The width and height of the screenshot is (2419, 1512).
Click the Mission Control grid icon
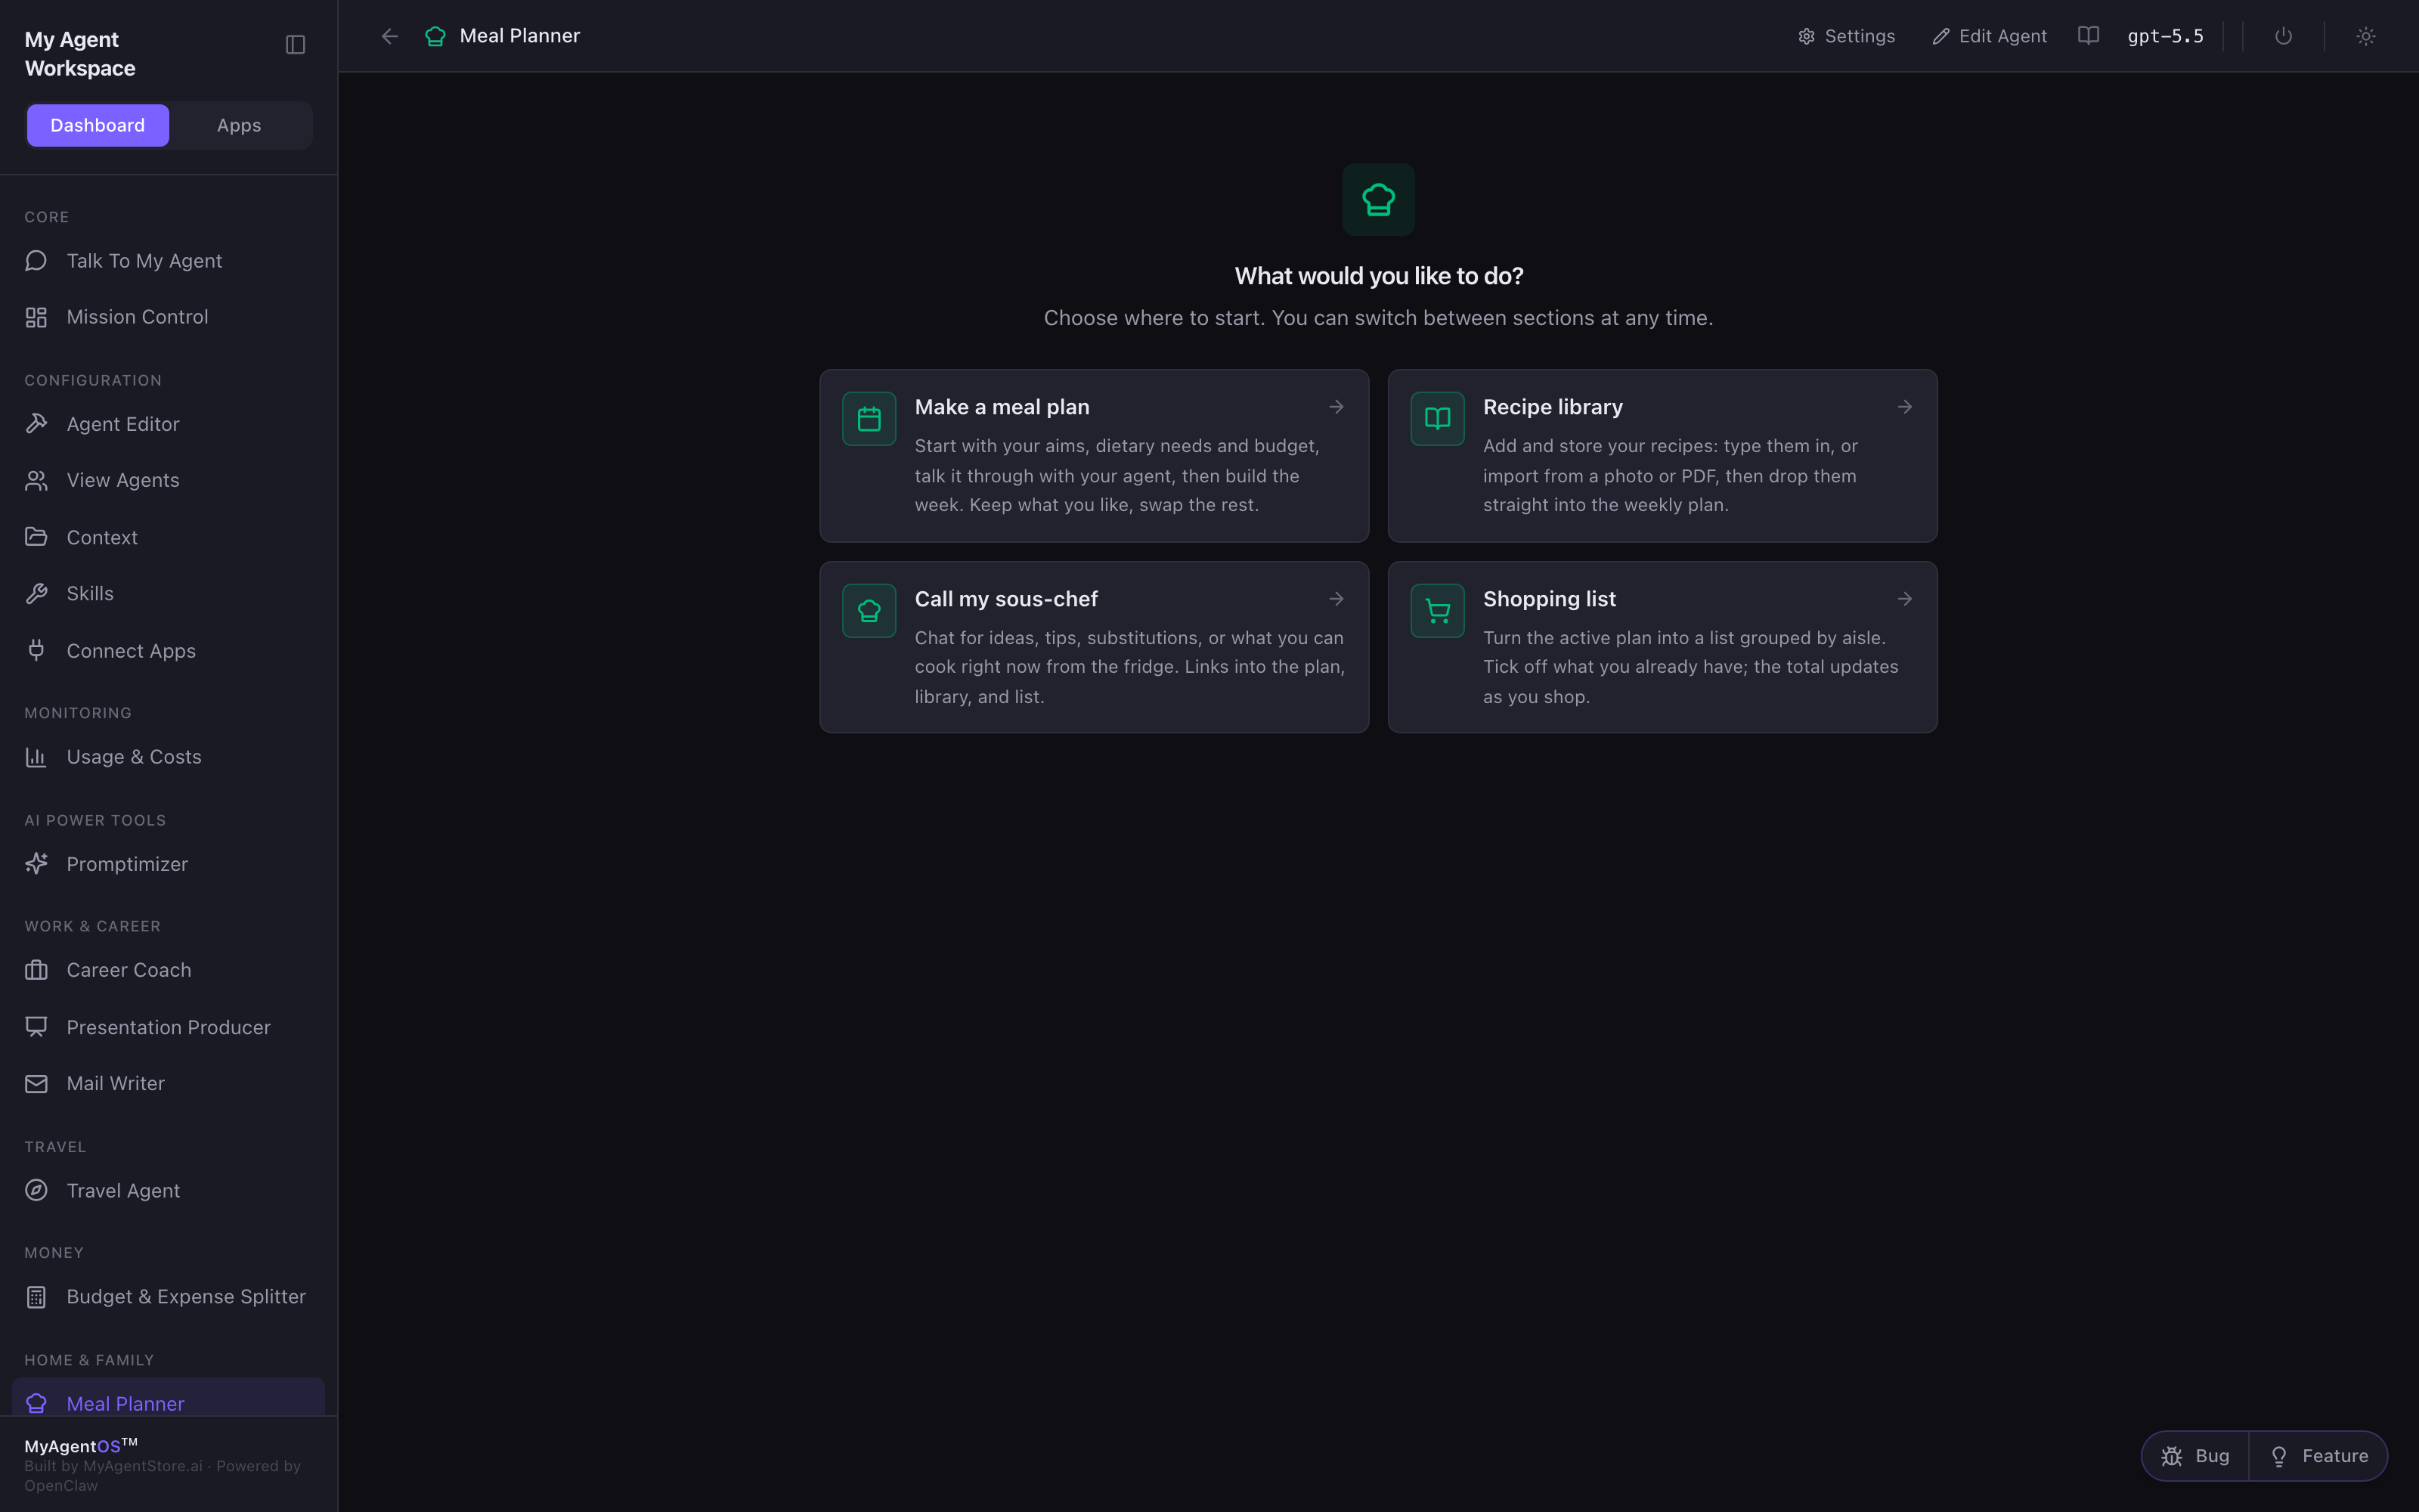tap(36, 317)
